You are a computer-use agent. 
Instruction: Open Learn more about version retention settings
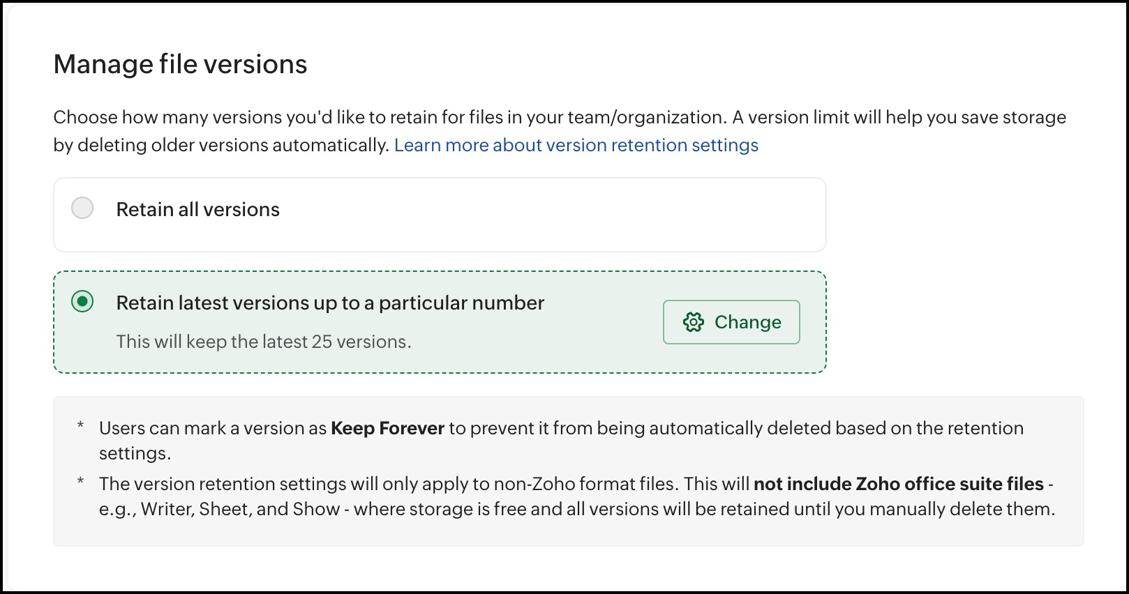click(576, 145)
